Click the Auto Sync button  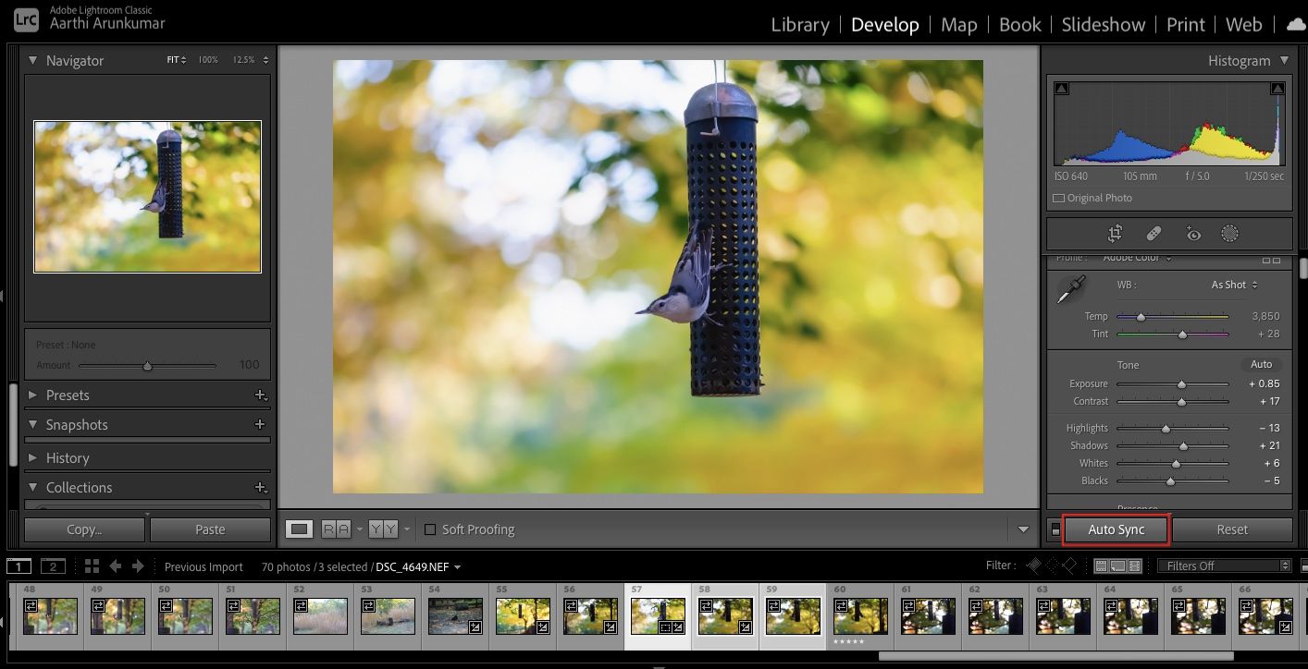click(x=1117, y=529)
